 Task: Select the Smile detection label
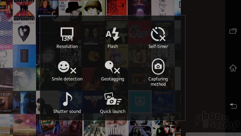pyautogui.click(x=67, y=79)
